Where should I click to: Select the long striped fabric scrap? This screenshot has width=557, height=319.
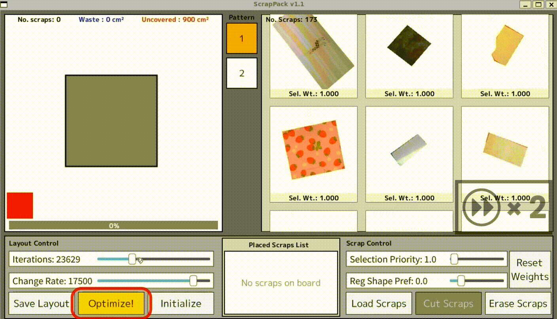point(313,52)
